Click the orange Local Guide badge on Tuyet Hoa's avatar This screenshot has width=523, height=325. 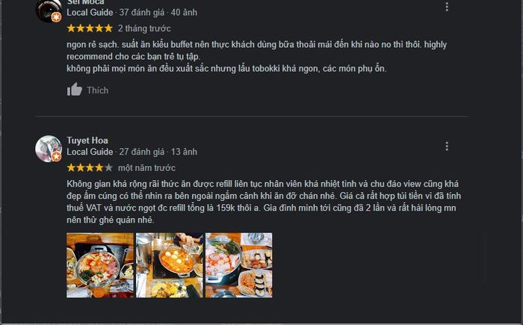click(x=56, y=156)
